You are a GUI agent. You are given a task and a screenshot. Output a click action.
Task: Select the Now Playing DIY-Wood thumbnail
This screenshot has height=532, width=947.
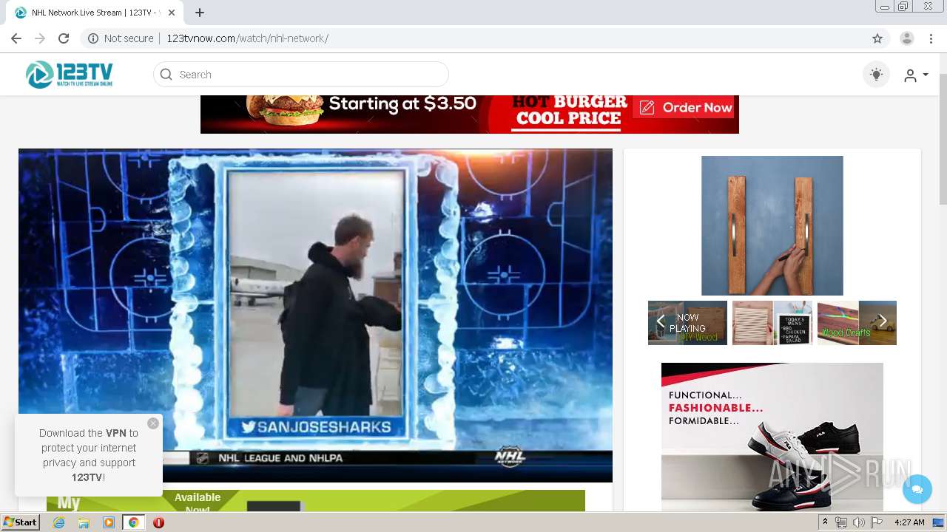tap(688, 323)
